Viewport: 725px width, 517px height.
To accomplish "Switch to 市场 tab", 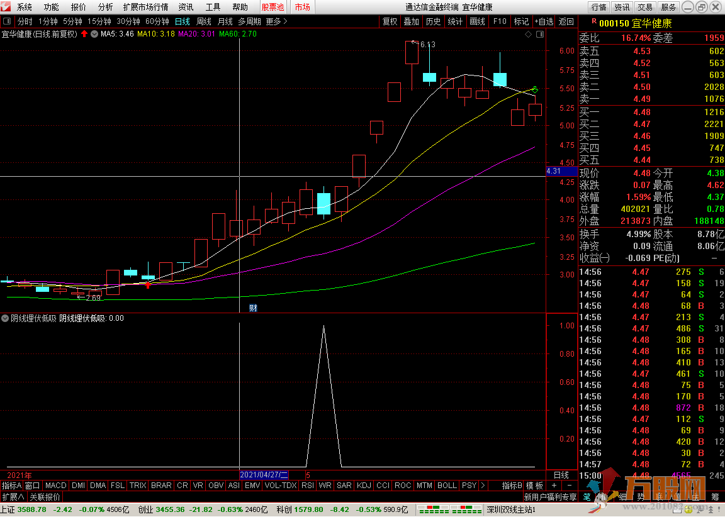I will point(302,7).
